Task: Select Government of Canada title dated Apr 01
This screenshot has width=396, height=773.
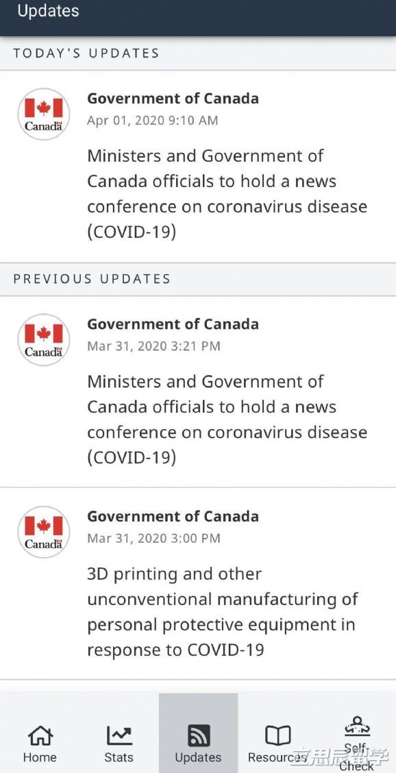Action: 173,98
